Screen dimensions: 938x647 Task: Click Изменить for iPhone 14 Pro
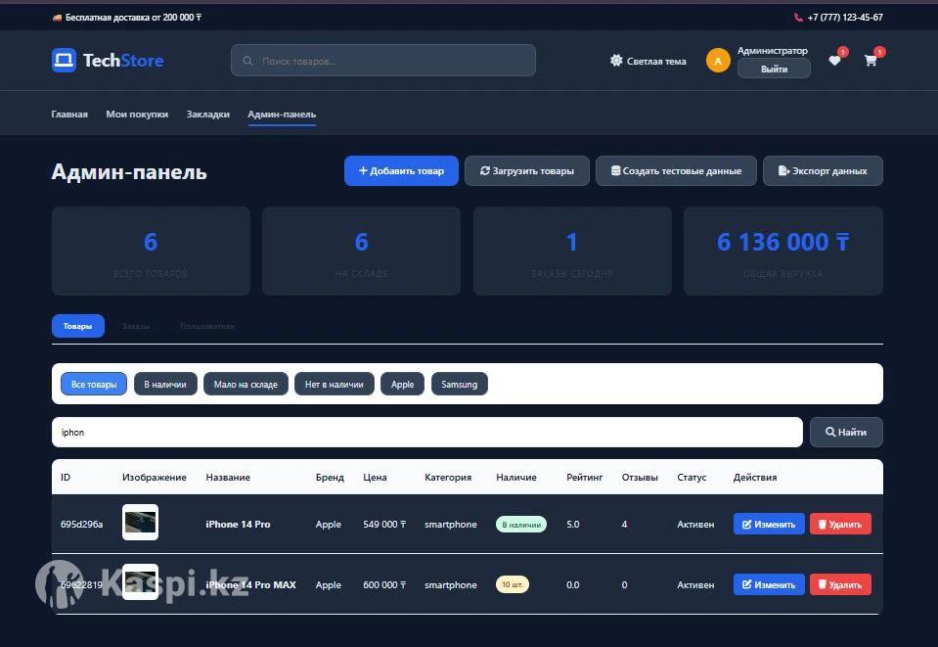(769, 525)
